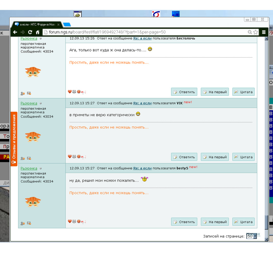Open 'Re: а если' link in VIK reply header
This screenshot has height=254, width=273.
click(x=142, y=103)
